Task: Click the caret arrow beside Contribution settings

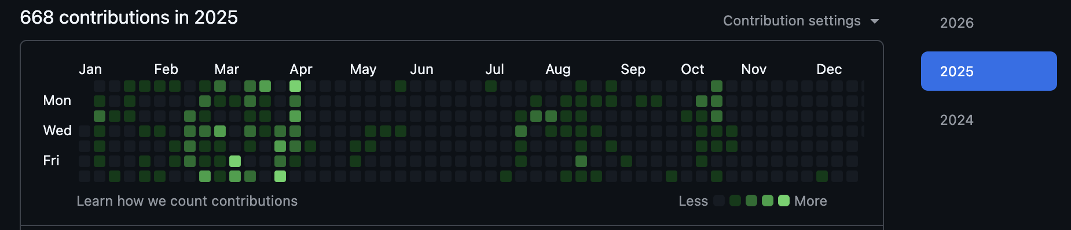Action: click(x=875, y=21)
